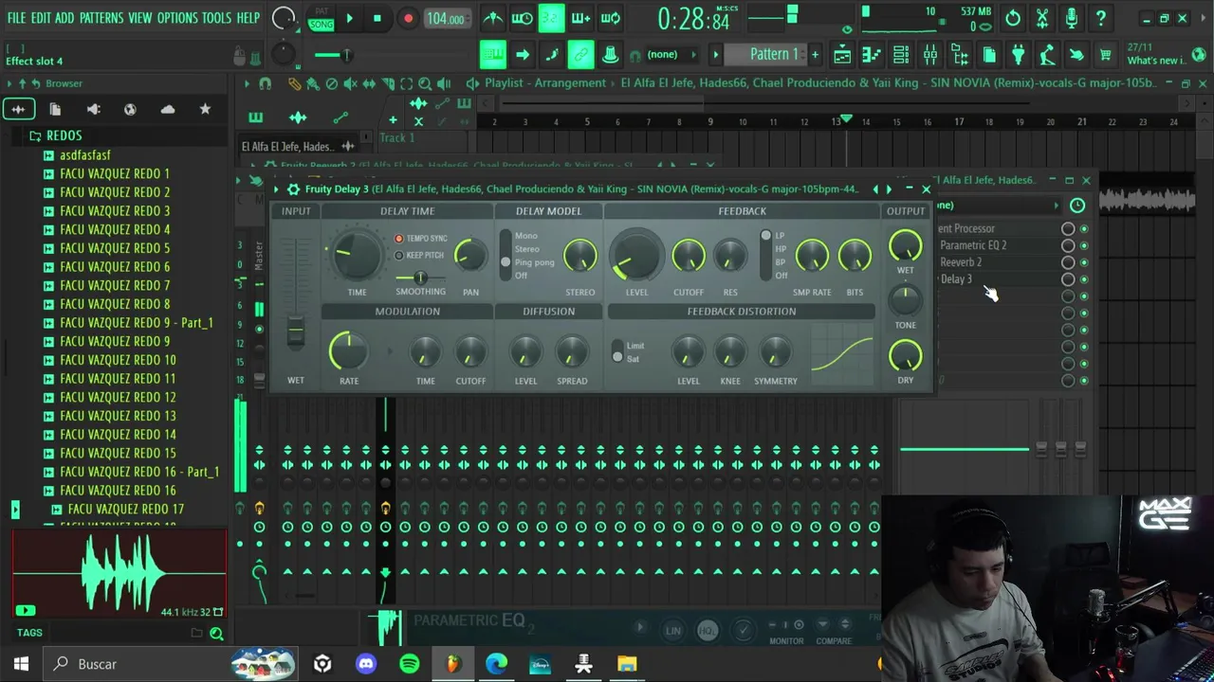This screenshot has height=682, width=1214.
Task: Open the PATTERNS menu
Action: pyautogui.click(x=101, y=18)
